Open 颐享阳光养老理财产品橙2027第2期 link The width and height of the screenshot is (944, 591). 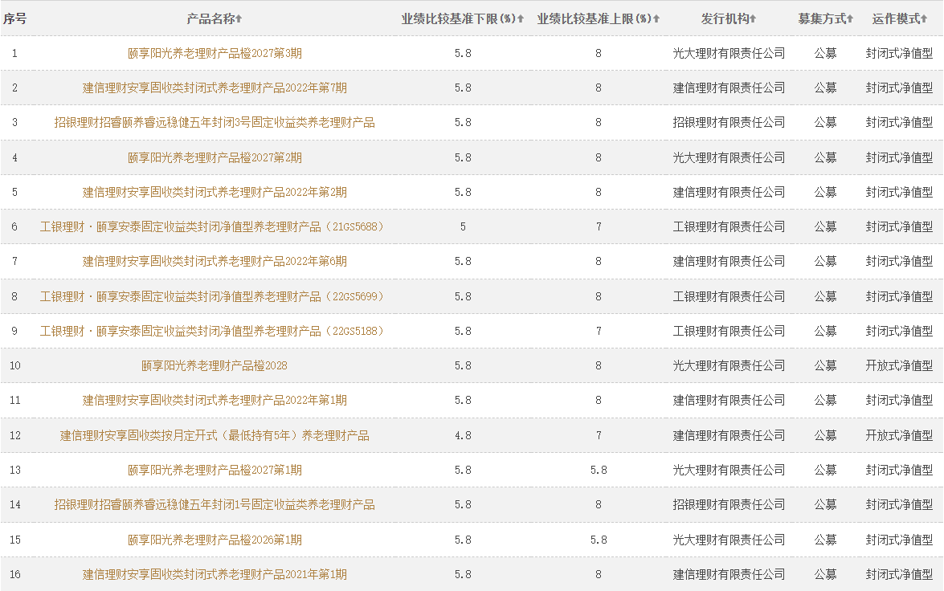215,158
